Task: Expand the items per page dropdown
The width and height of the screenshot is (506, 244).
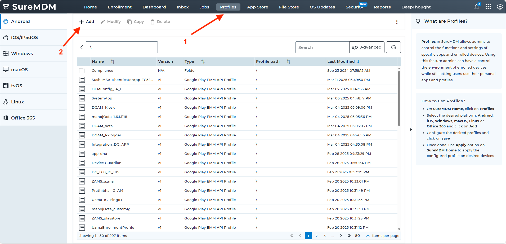Action: click(x=368, y=236)
